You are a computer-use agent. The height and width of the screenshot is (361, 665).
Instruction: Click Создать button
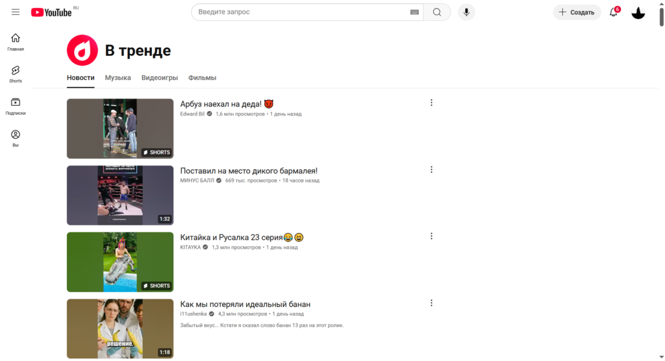pyautogui.click(x=577, y=12)
